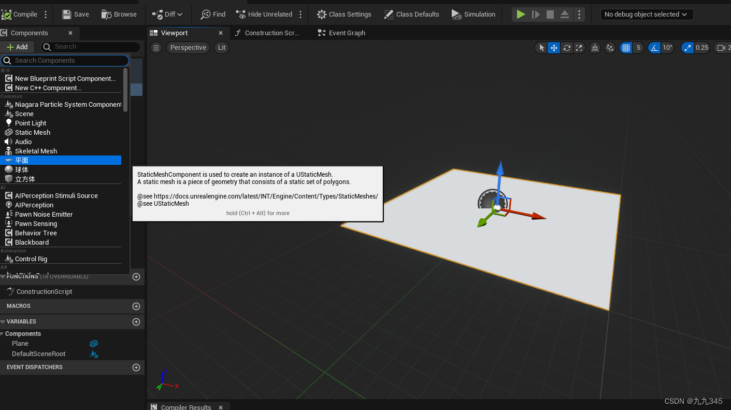Viewport: 731px width, 410px height.
Task: Click the Stop button
Action: point(550,15)
